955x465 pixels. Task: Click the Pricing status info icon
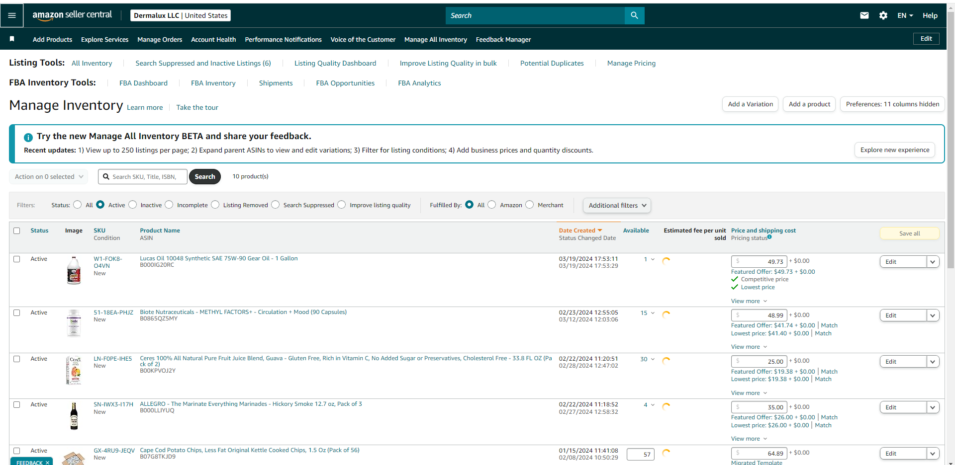pos(769,237)
